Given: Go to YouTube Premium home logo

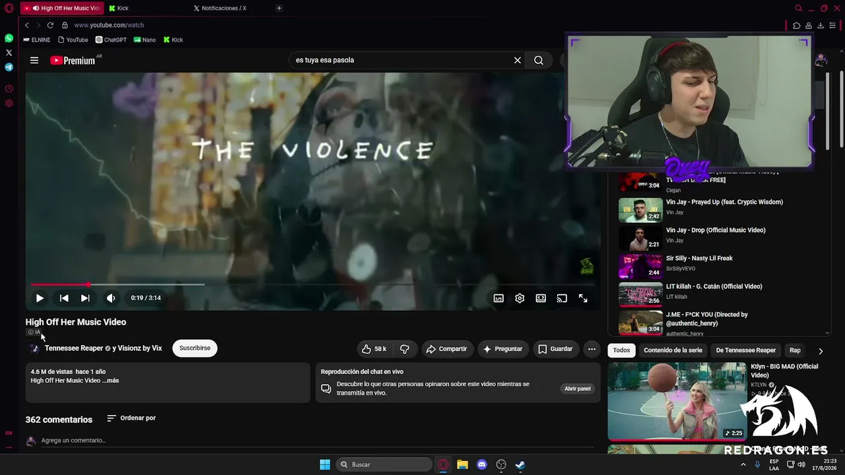Looking at the screenshot, I should point(73,60).
